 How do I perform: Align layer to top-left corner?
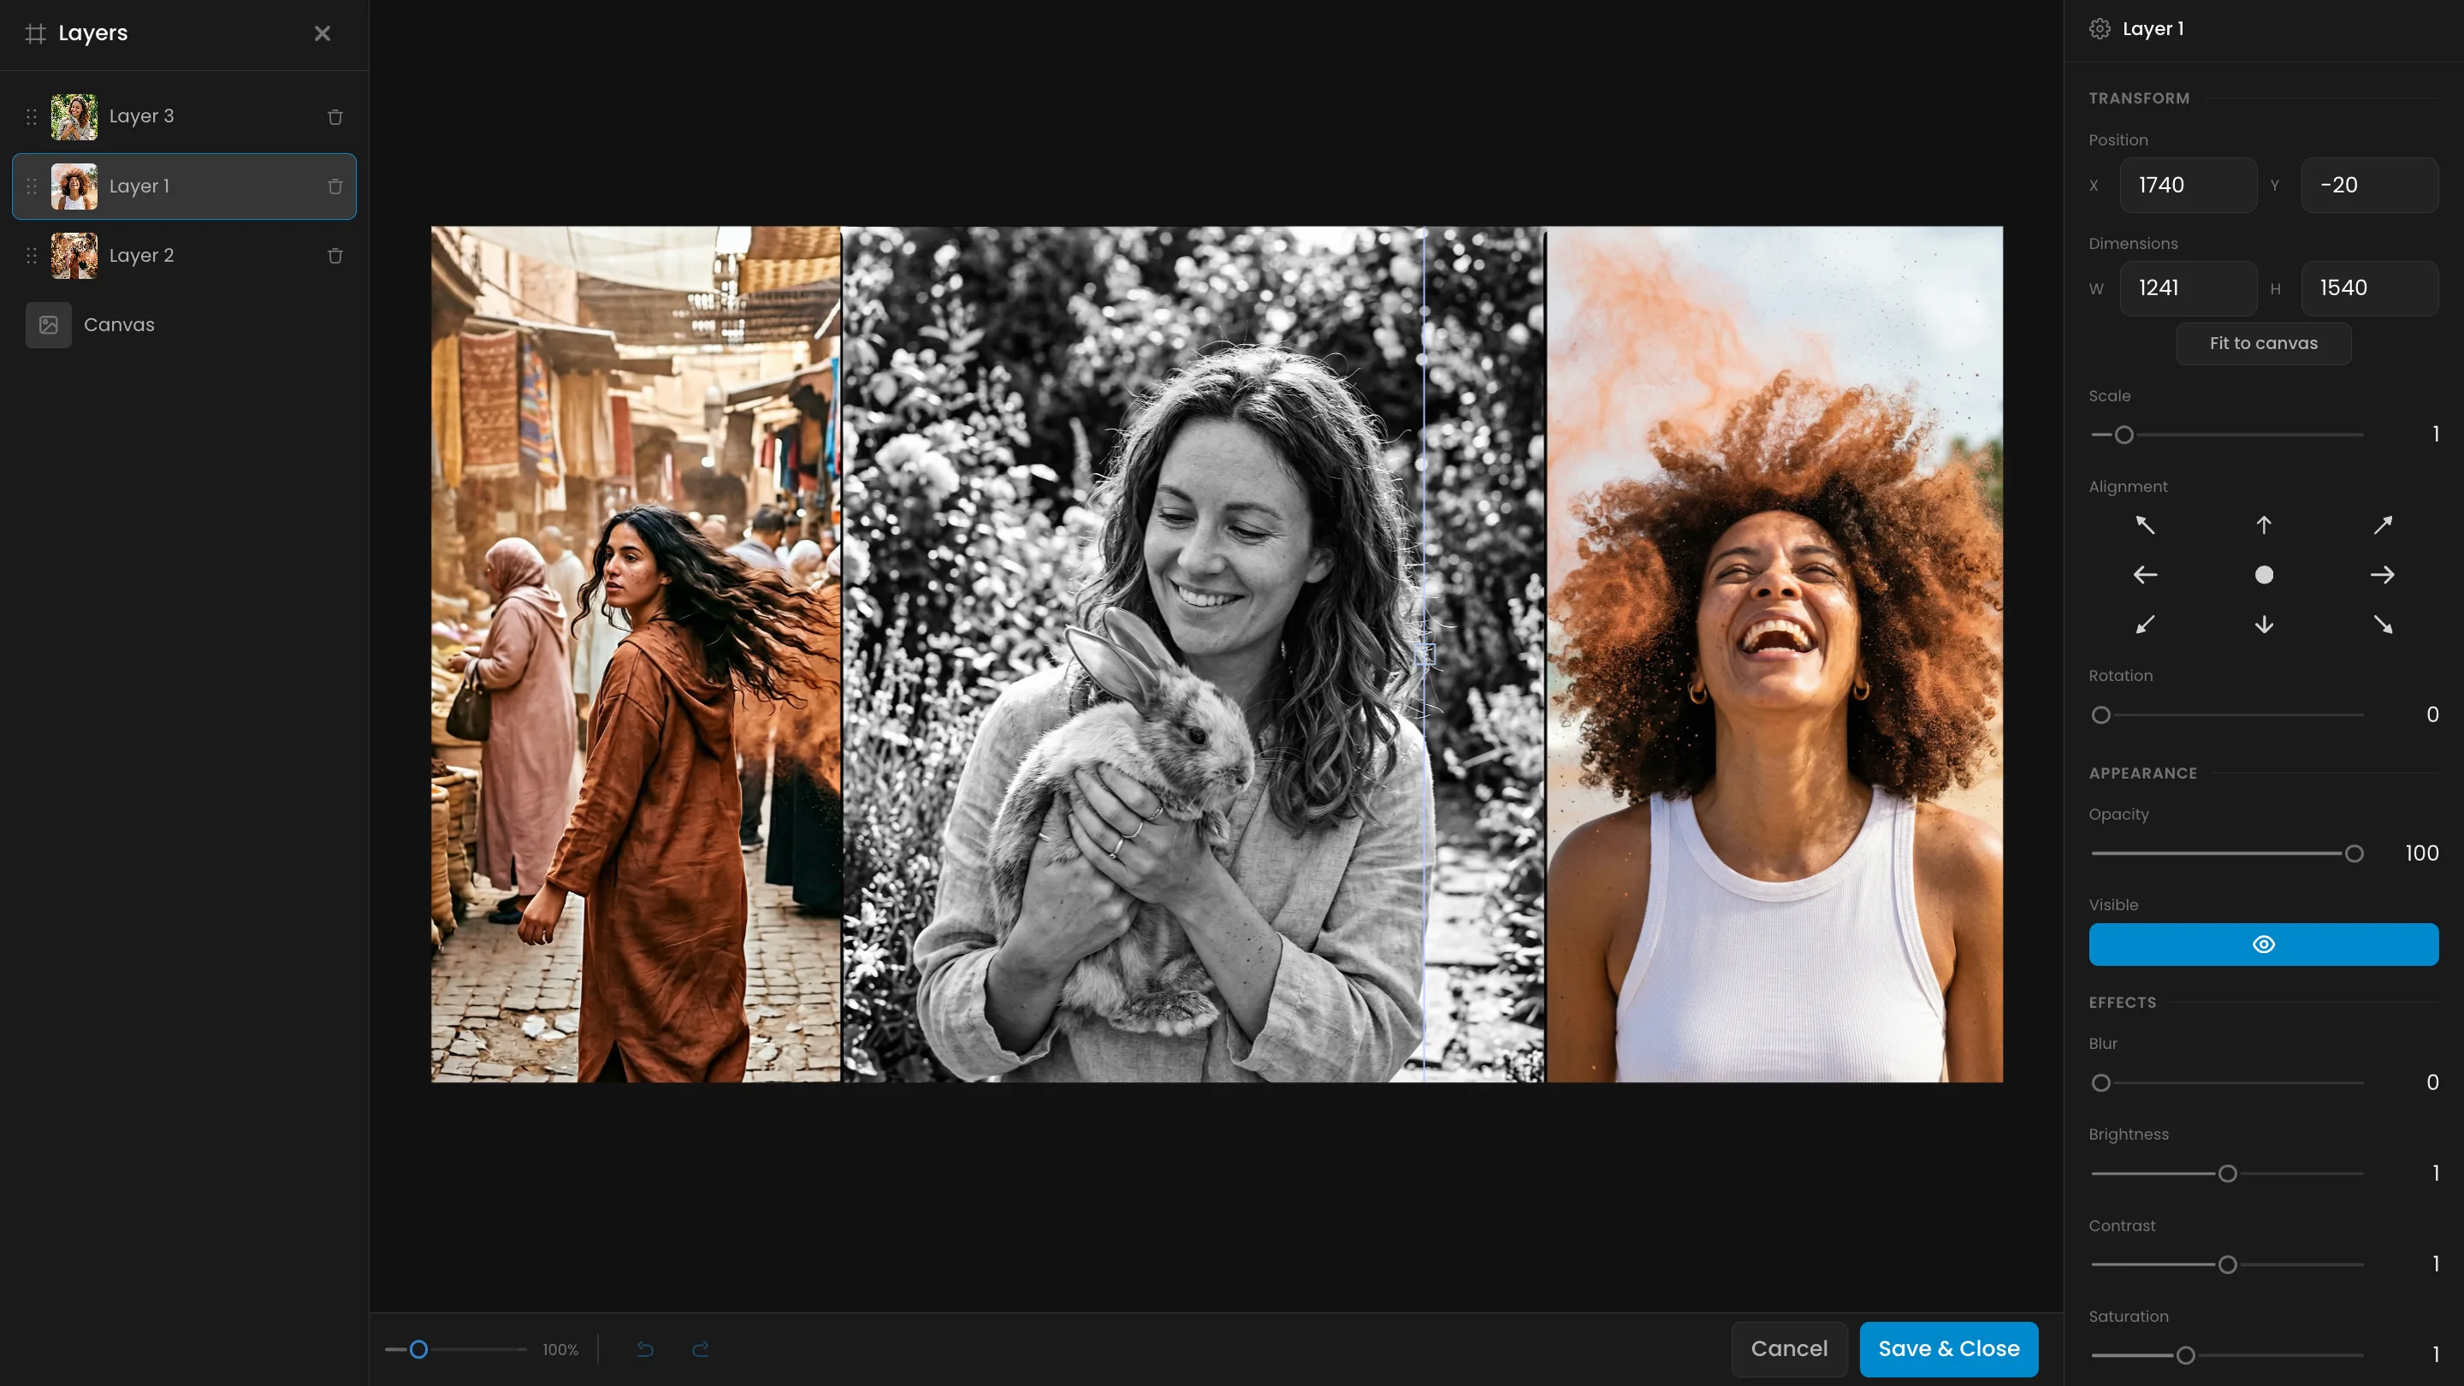(2145, 524)
